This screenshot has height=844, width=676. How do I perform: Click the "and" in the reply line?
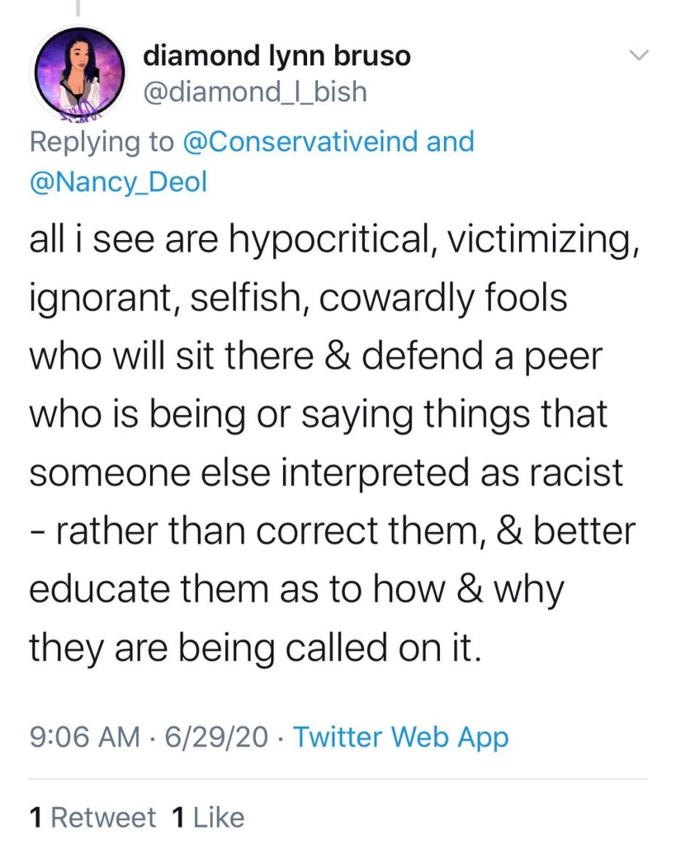click(450, 141)
